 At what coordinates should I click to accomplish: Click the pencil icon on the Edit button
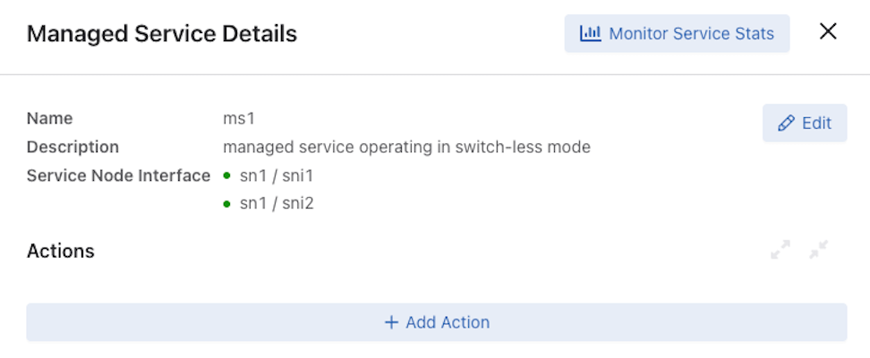click(786, 123)
